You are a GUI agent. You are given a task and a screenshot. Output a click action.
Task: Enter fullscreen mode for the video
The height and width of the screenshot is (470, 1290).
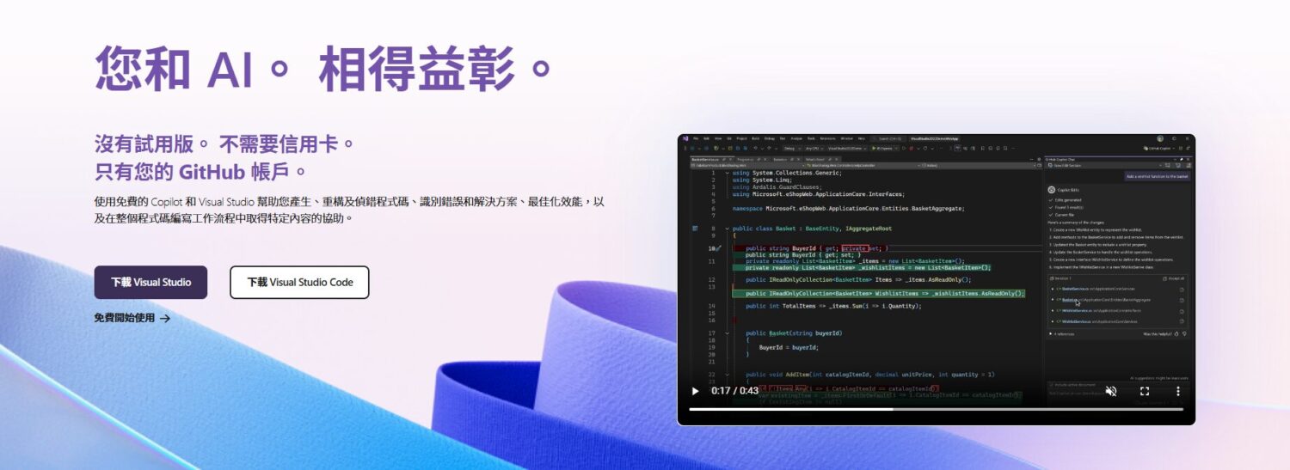pyautogui.click(x=1145, y=391)
